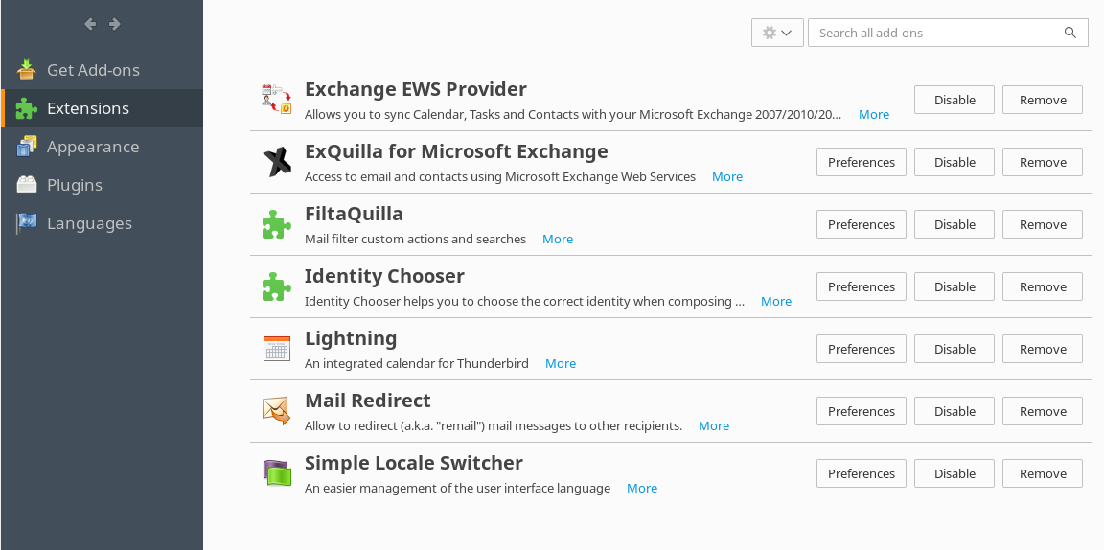Switch to the Plugins section
The image size is (1104, 550).
pos(75,185)
